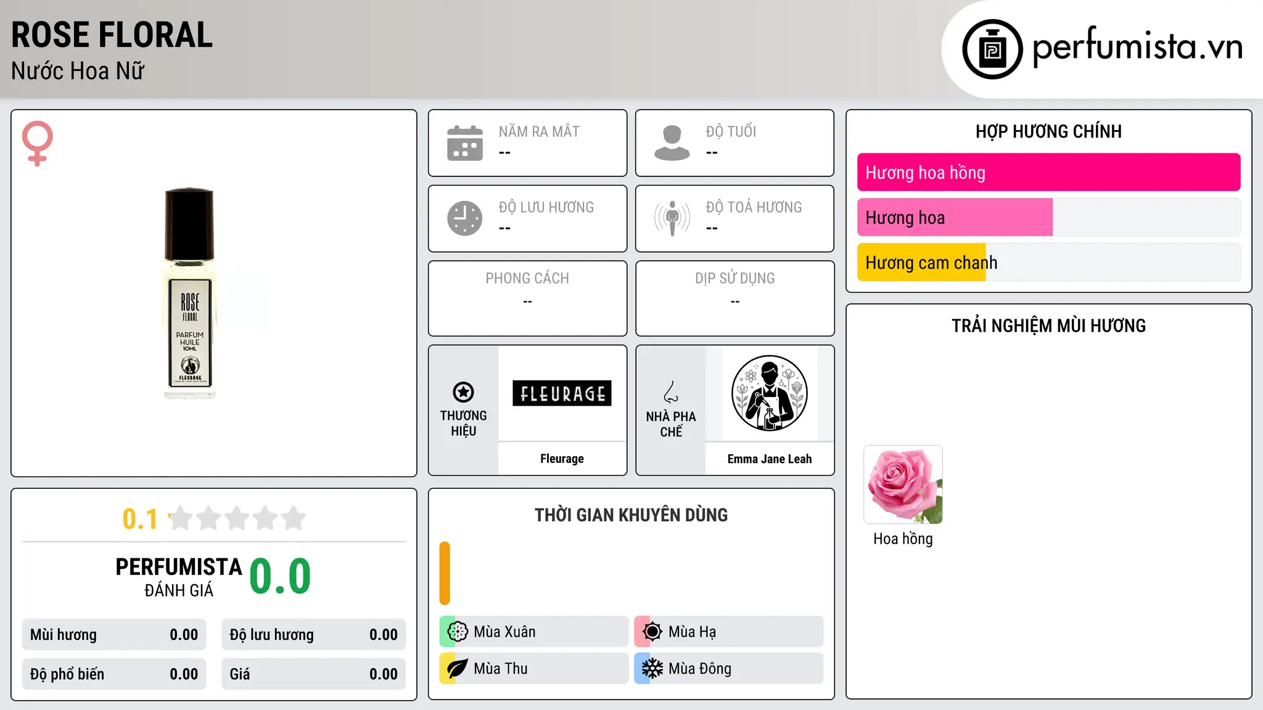1263x710 pixels.
Task: Click the ĐỘ LƯU HƯƠNG info label
Action: click(546, 208)
